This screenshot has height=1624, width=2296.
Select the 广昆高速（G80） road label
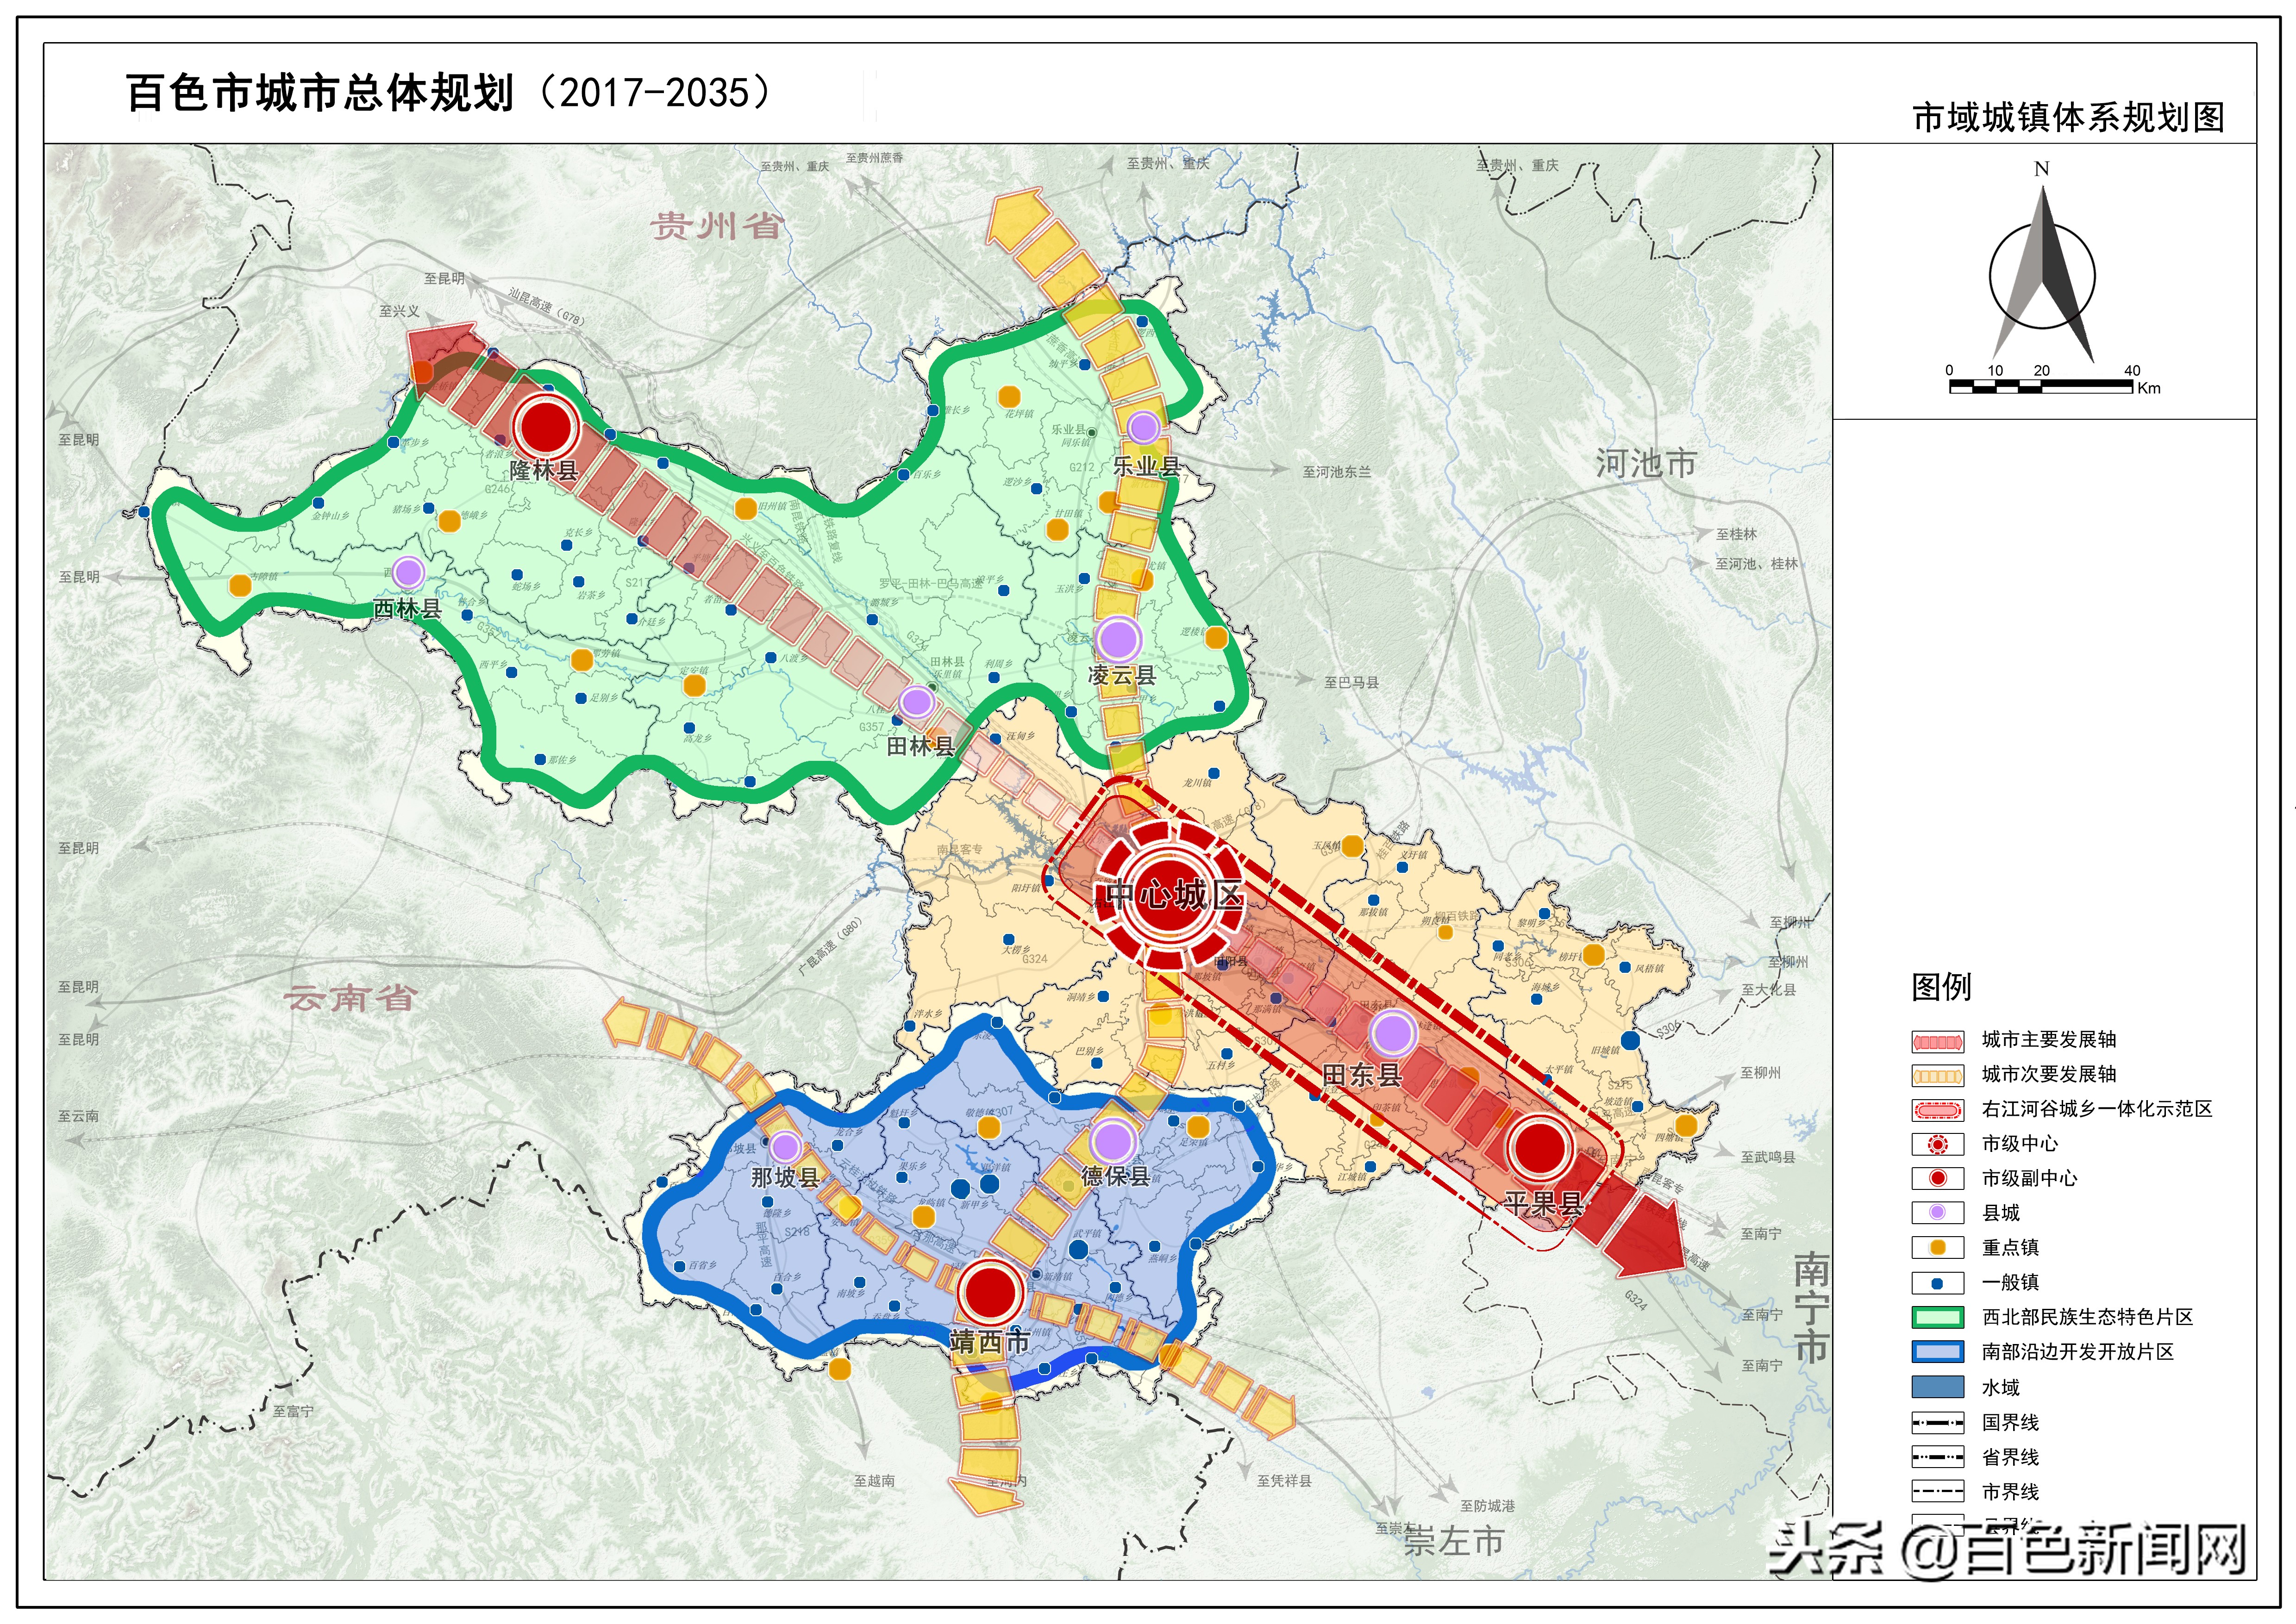829,946
